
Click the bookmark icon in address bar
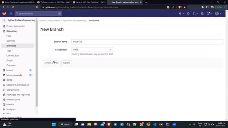coord(37,7)
